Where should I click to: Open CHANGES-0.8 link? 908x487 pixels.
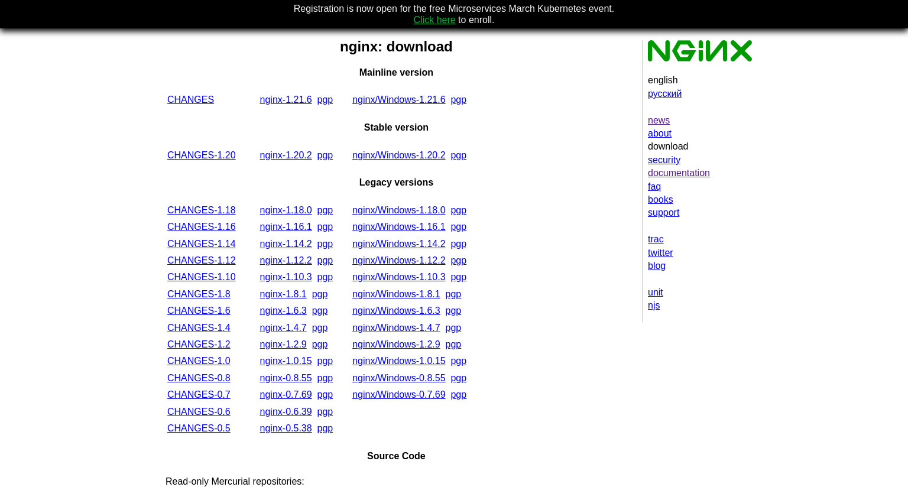click(199, 378)
